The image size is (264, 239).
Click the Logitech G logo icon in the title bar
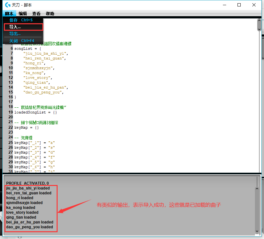pos(8,5)
